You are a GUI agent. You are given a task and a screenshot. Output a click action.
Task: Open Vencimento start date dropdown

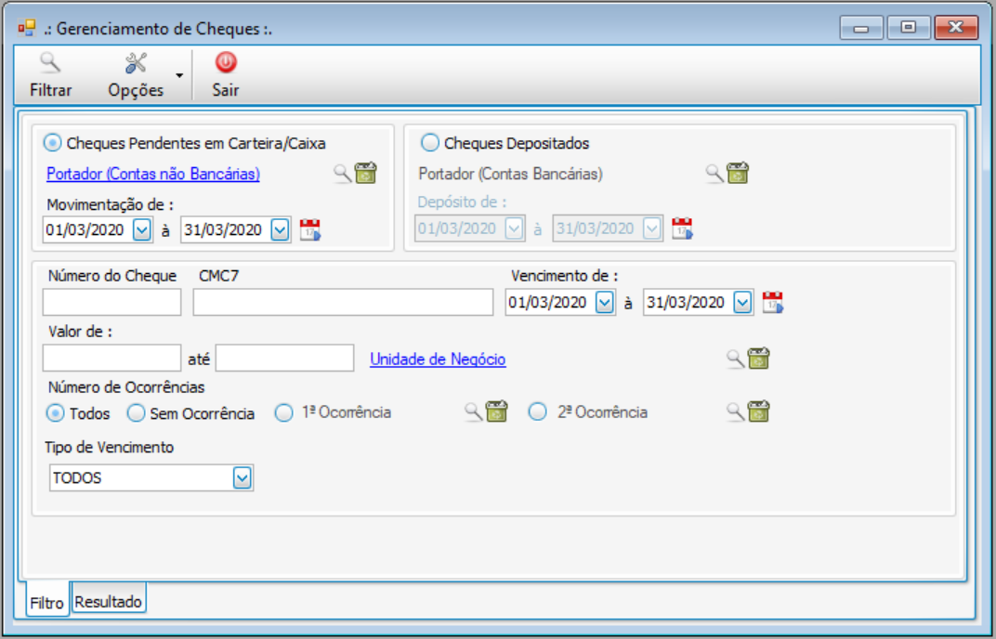605,303
